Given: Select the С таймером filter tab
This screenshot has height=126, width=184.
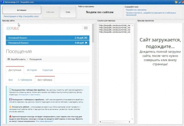Looking at the screenshot, I should click(25, 80).
